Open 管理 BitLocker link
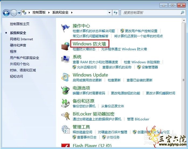Viewport: 188px width, 149px height. click(138, 119)
